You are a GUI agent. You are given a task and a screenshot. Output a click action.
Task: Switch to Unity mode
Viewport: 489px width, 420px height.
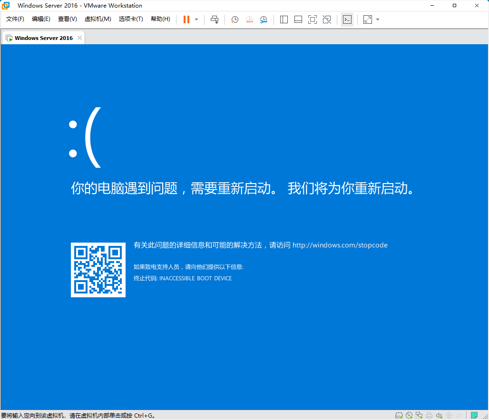click(326, 20)
